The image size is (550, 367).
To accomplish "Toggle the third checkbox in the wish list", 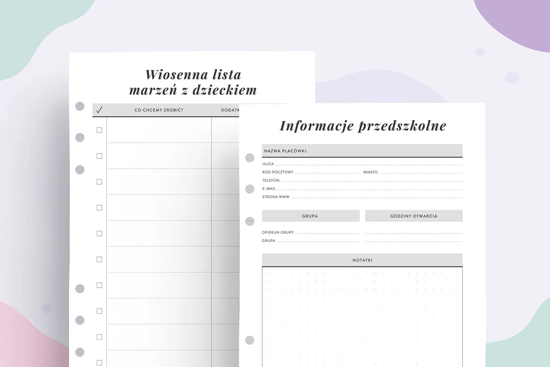I will click(99, 182).
